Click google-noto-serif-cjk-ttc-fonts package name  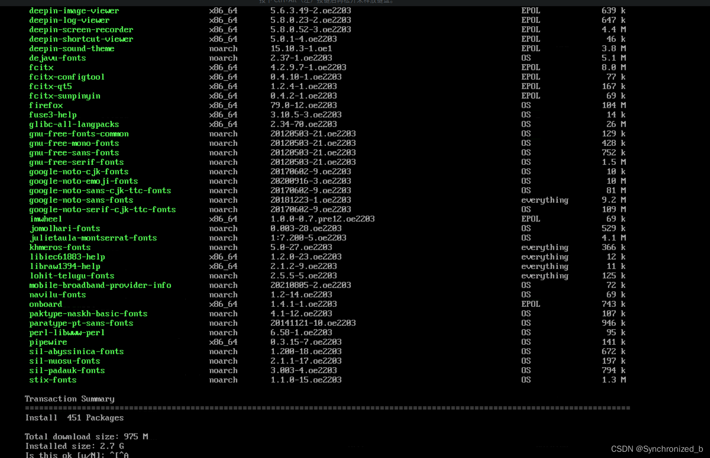(102, 210)
